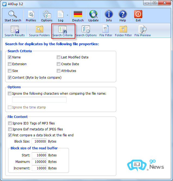Close the AllDup window
The image size is (173, 181).
tap(165, 3)
